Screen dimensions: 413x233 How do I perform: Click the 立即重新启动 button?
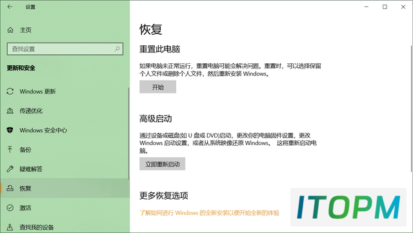click(162, 164)
